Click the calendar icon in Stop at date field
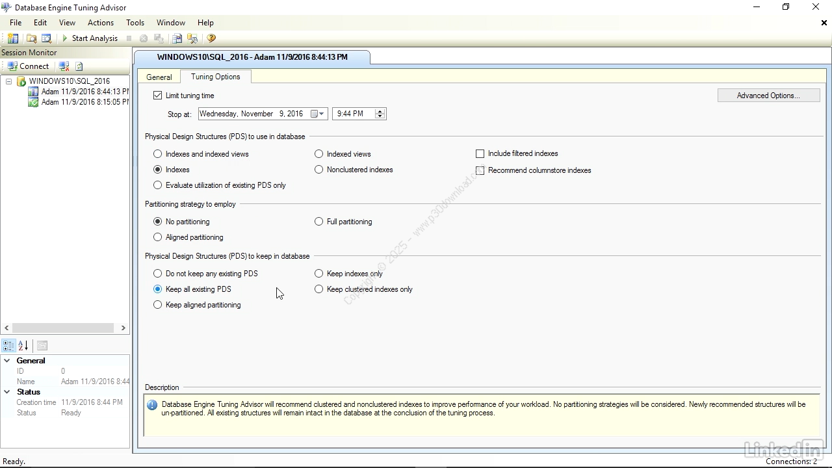The width and height of the screenshot is (832, 468). point(314,114)
